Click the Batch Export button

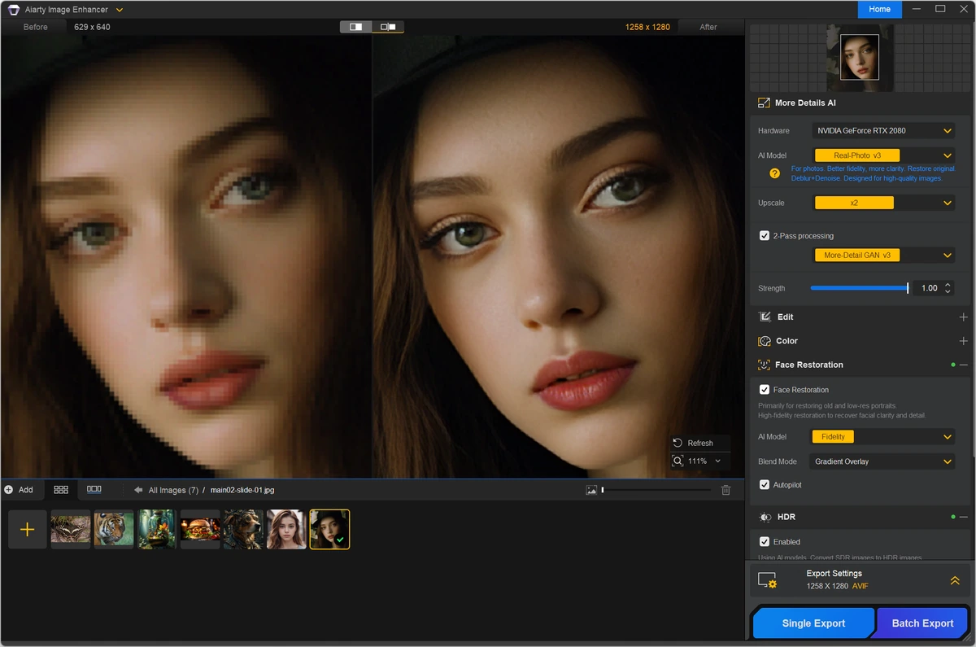point(922,623)
